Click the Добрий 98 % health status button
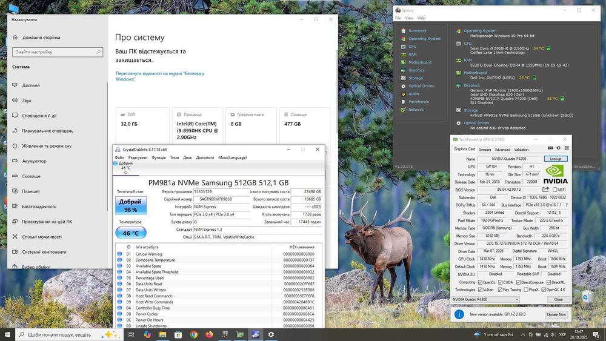The width and height of the screenshot is (606, 341). click(131, 205)
